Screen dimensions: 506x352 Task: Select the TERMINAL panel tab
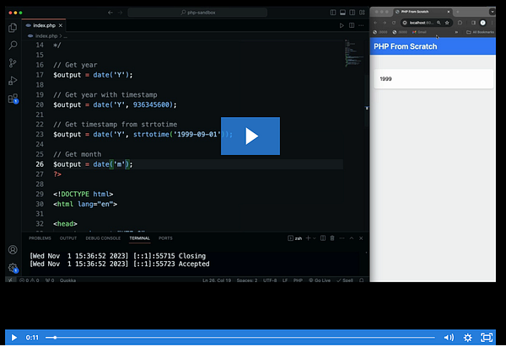(x=139, y=238)
